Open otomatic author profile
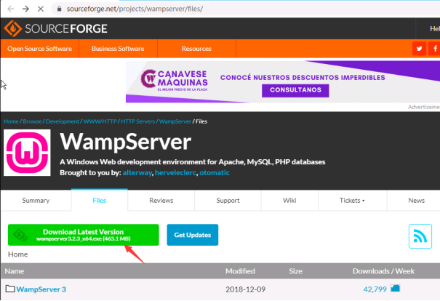Viewport: 440px width, 301px height. click(x=215, y=172)
